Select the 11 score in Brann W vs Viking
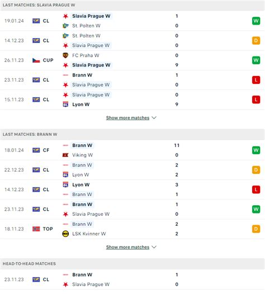This screenshot has width=265, height=294. (x=177, y=145)
